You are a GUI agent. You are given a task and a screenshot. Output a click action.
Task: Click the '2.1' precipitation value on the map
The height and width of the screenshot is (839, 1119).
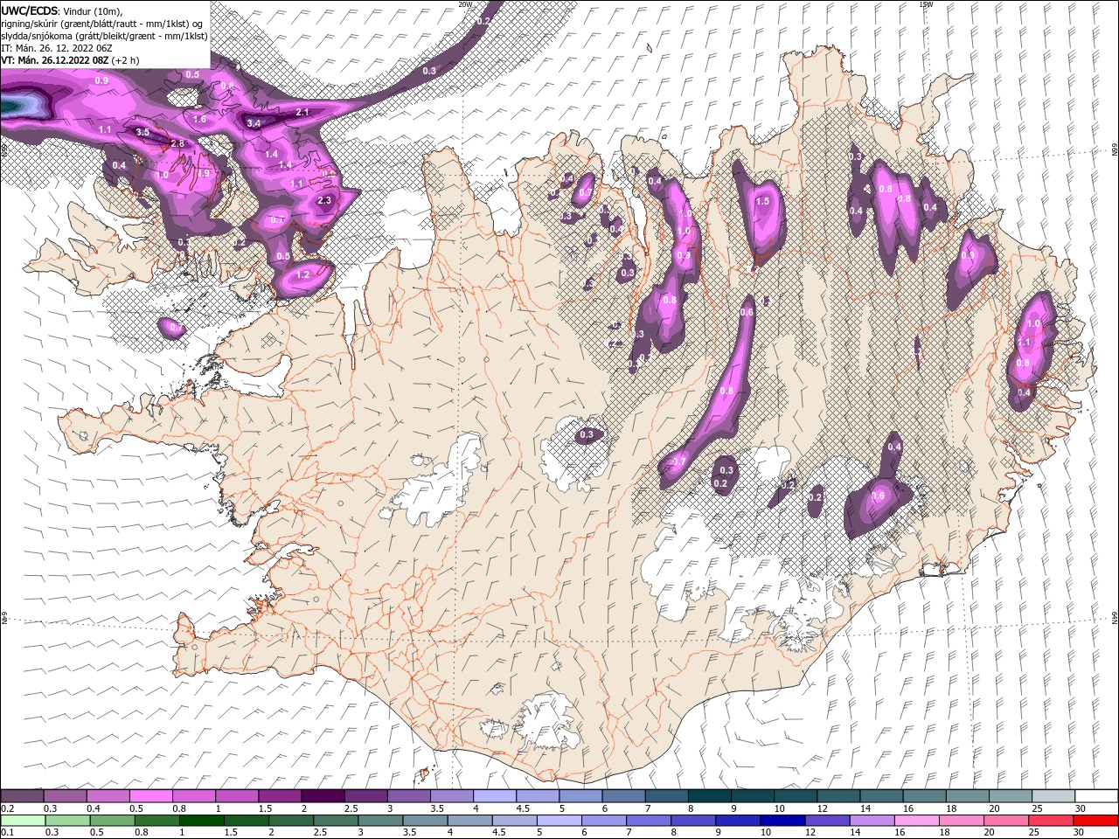coord(302,112)
